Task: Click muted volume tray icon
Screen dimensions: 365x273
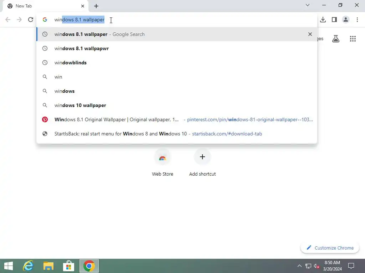Action: pyautogui.click(x=317, y=266)
